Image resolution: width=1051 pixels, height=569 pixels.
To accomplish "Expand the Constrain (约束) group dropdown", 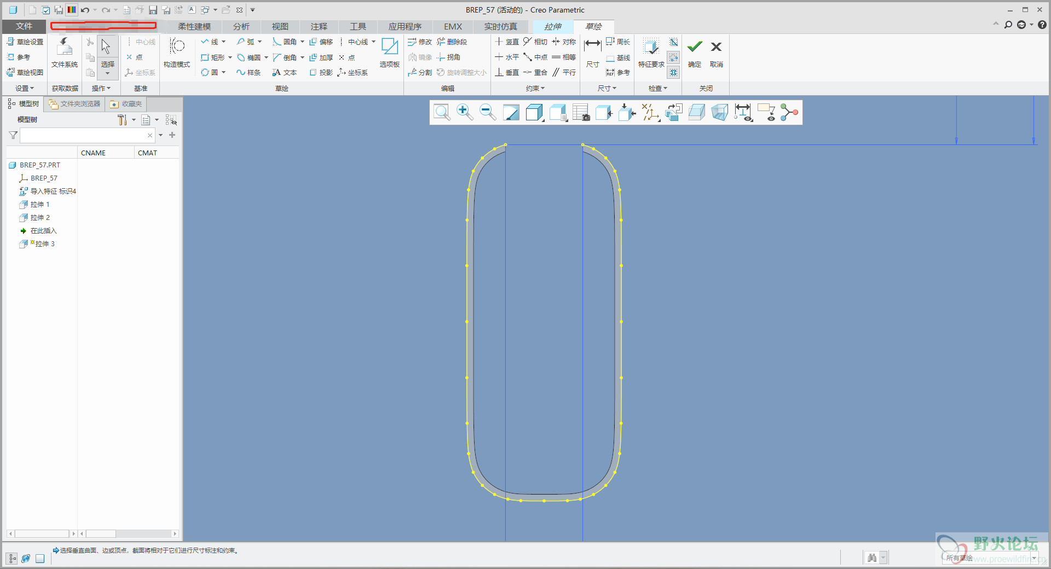I will [x=535, y=88].
